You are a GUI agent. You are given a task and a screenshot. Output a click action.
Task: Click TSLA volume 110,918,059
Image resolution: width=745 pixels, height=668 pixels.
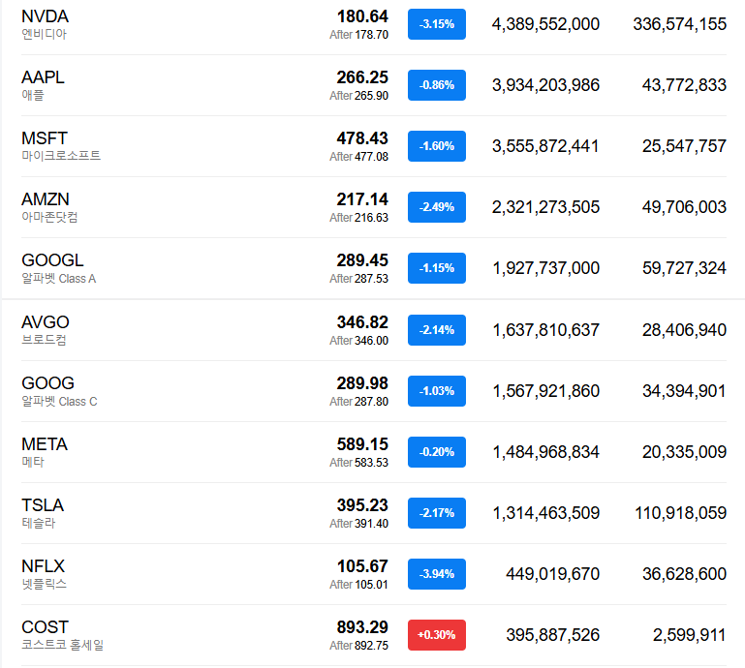point(680,513)
